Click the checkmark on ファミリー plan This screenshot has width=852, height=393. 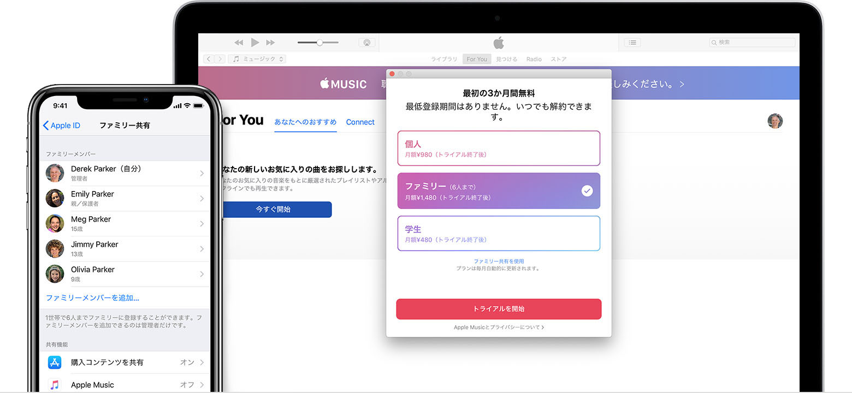(587, 190)
